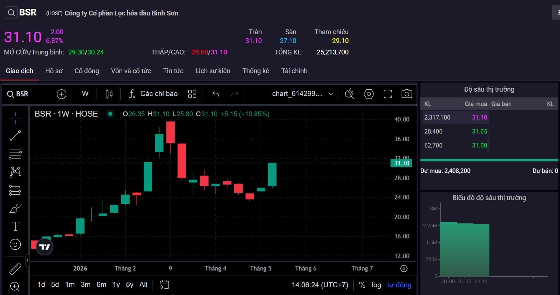Select the Fibonacci retracement lines tool
The image size is (560, 295).
[15, 154]
